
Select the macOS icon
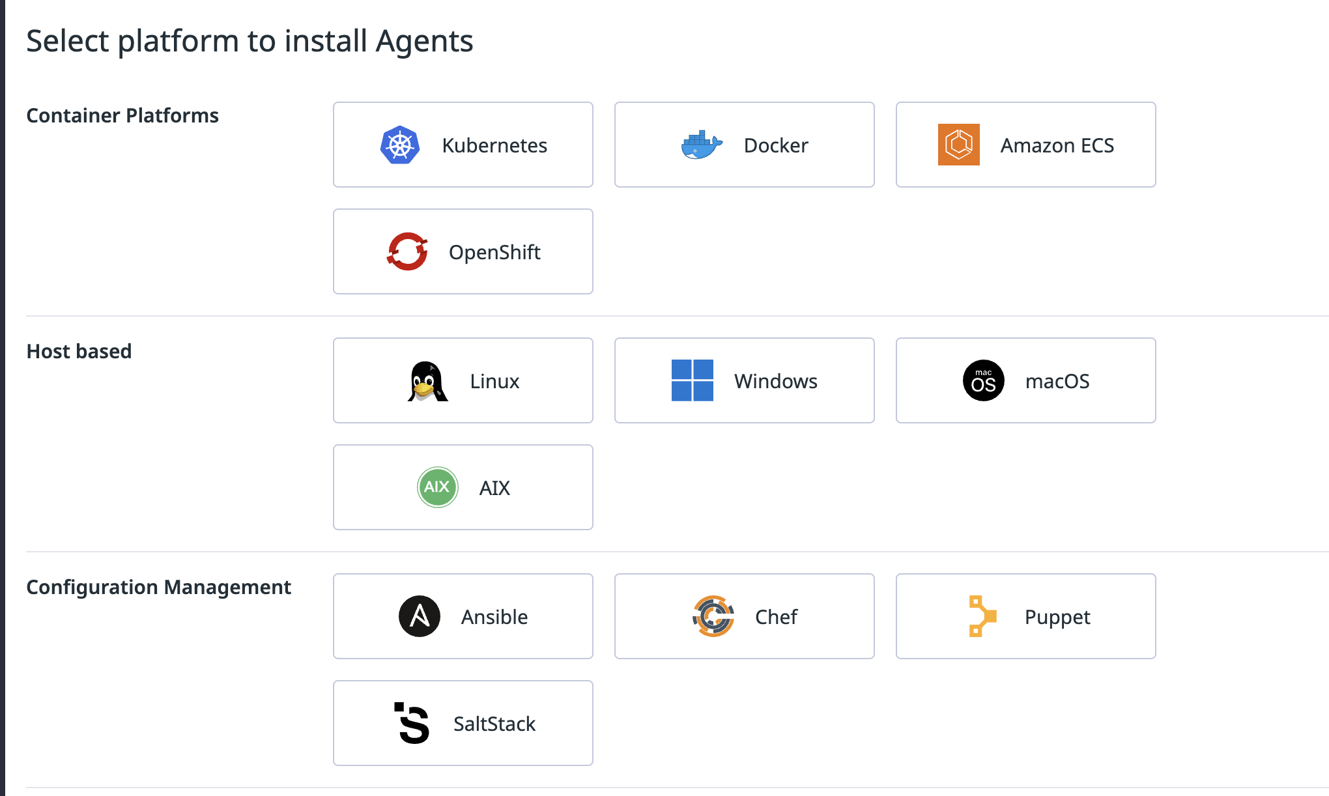point(982,381)
